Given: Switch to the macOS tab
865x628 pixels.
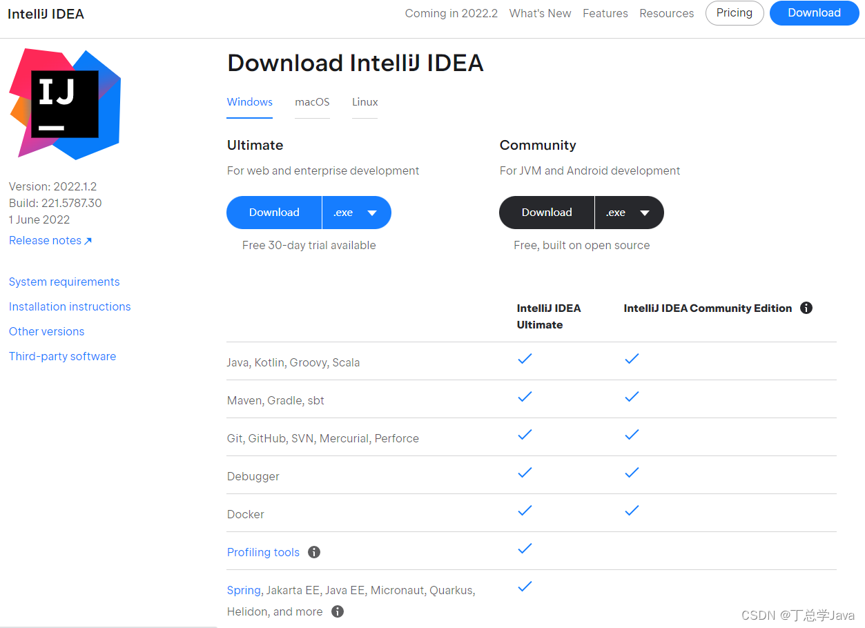Looking at the screenshot, I should pyautogui.click(x=312, y=102).
